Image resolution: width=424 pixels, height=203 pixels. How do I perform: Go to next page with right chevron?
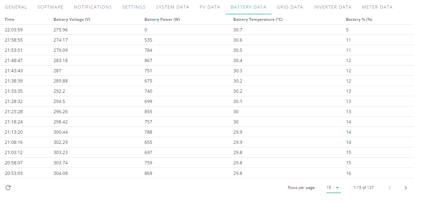pos(406,188)
